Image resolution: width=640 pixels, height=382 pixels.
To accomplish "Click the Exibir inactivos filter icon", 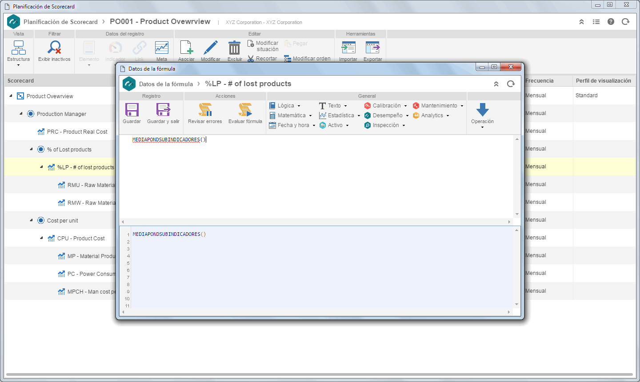I will click(54, 48).
